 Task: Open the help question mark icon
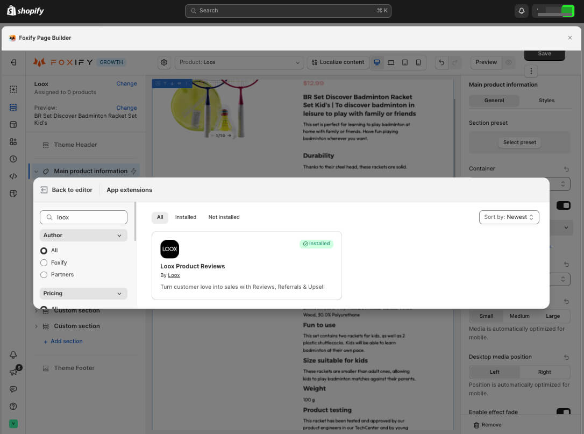pyautogui.click(x=13, y=407)
